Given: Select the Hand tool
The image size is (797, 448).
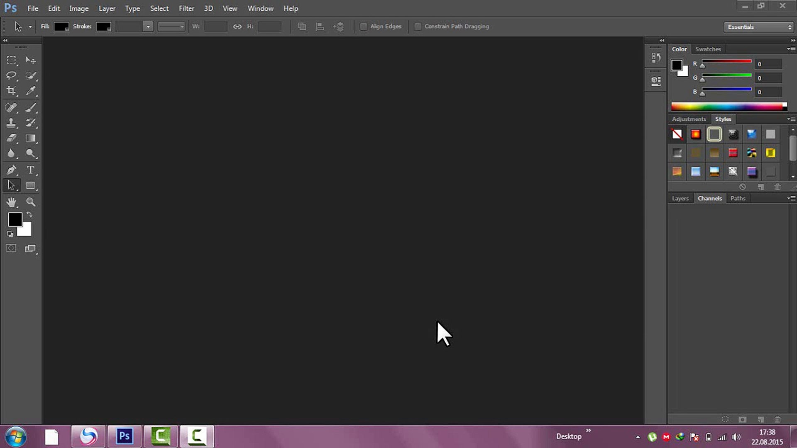Looking at the screenshot, I should point(11,202).
